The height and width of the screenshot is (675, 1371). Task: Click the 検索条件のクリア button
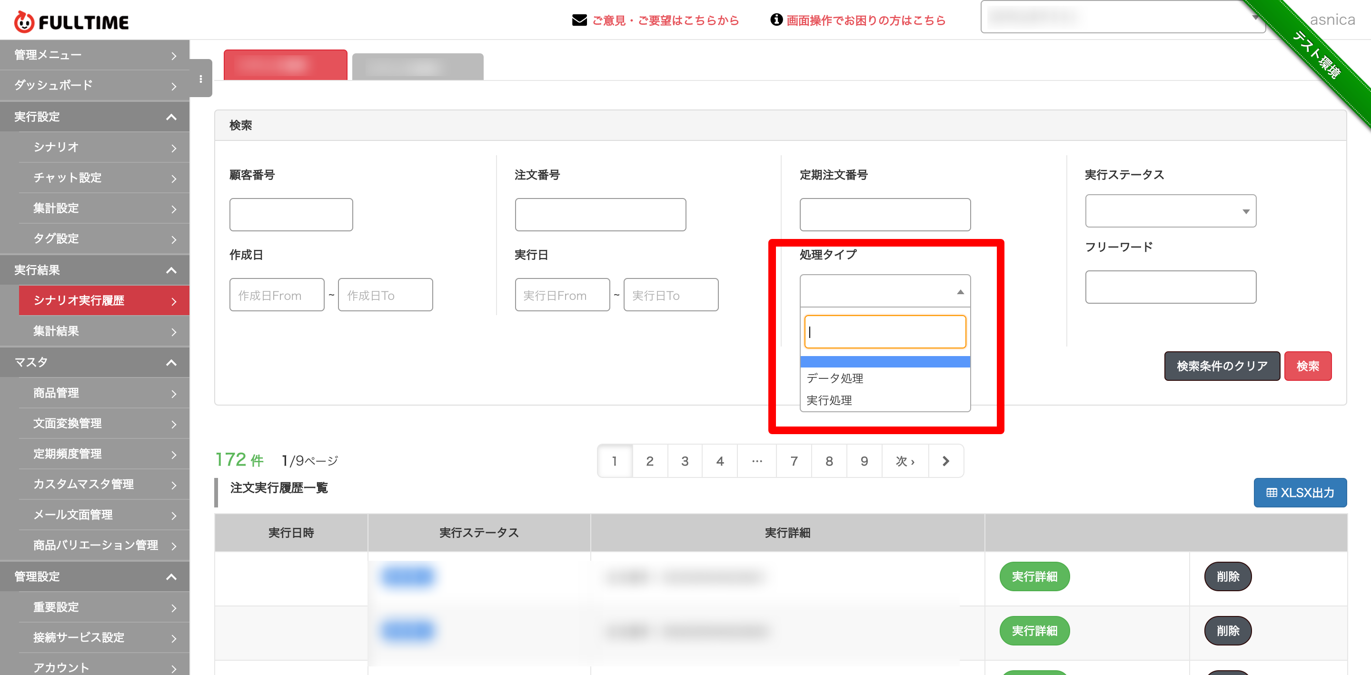pyautogui.click(x=1222, y=366)
